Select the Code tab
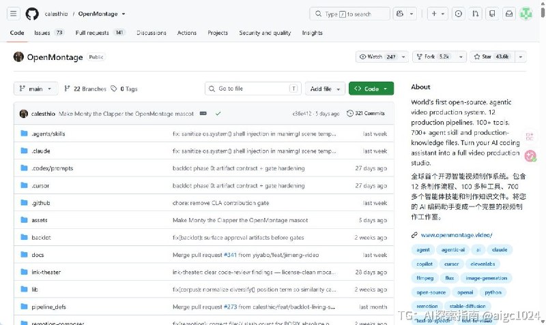This screenshot has height=325, width=546. click(17, 33)
